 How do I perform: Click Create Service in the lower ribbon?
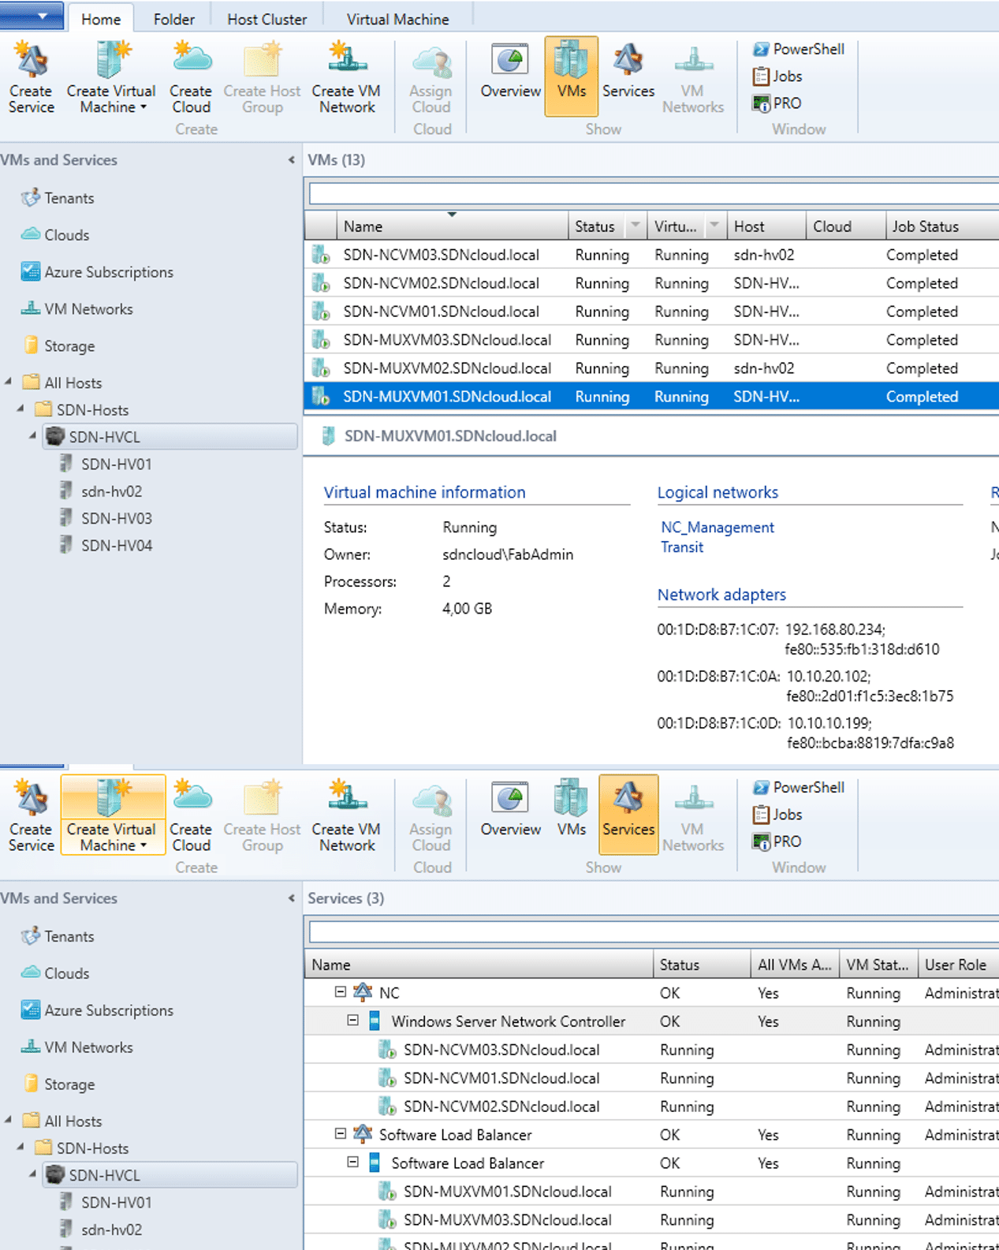[32, 816]
